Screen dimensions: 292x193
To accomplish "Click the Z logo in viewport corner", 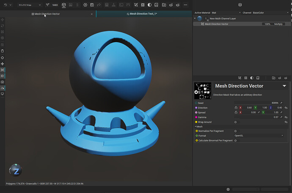I will 16,170.
